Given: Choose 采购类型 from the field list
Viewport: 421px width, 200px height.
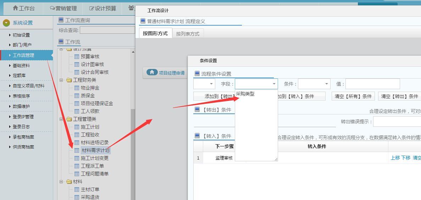Looking at the screenshot, I should [245, 94].
